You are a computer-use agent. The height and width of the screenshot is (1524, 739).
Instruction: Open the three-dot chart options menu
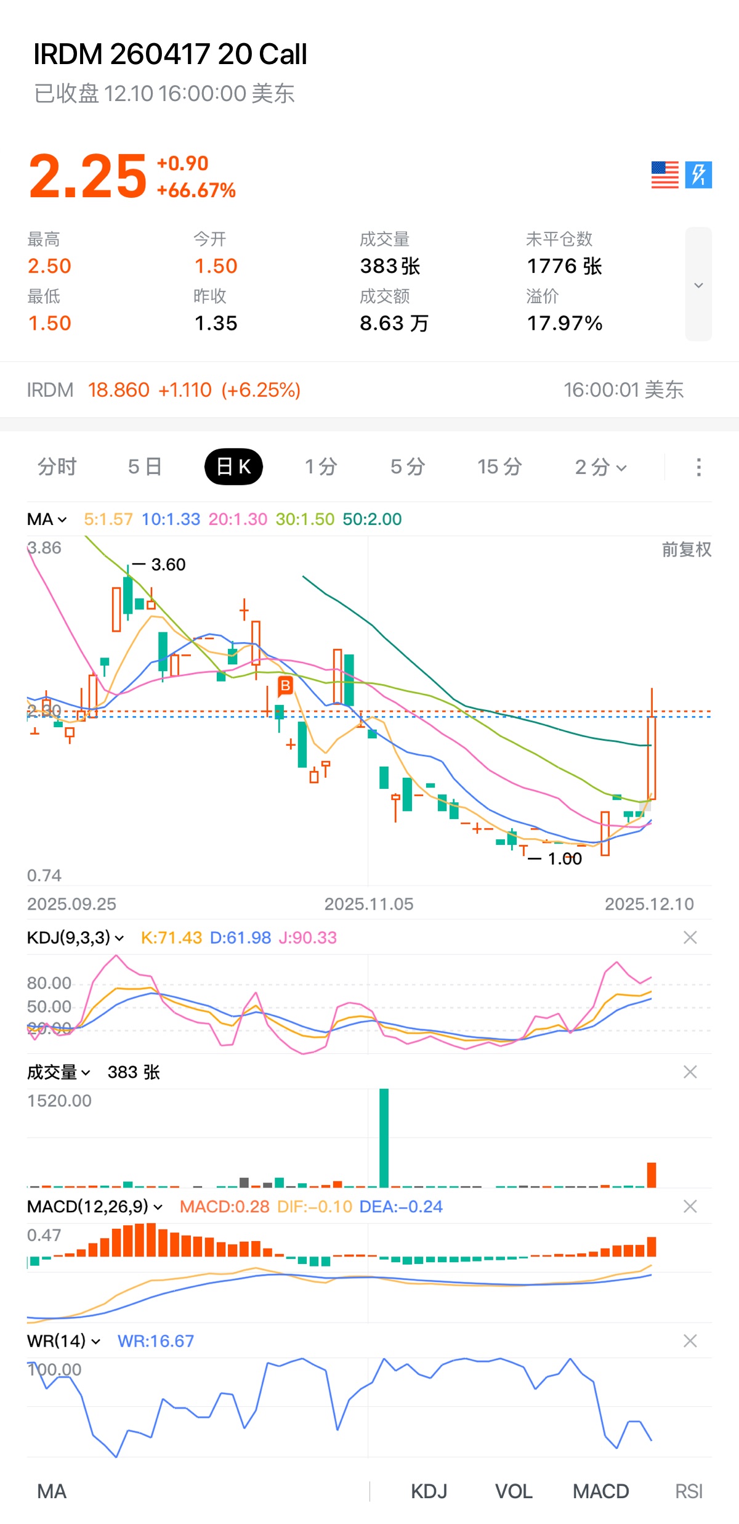[698, 467]
